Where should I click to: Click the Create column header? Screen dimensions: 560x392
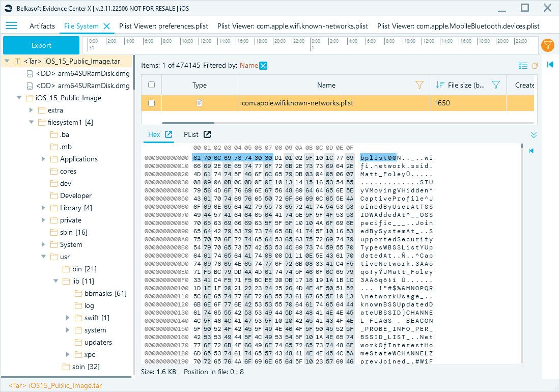pos(521,85)
